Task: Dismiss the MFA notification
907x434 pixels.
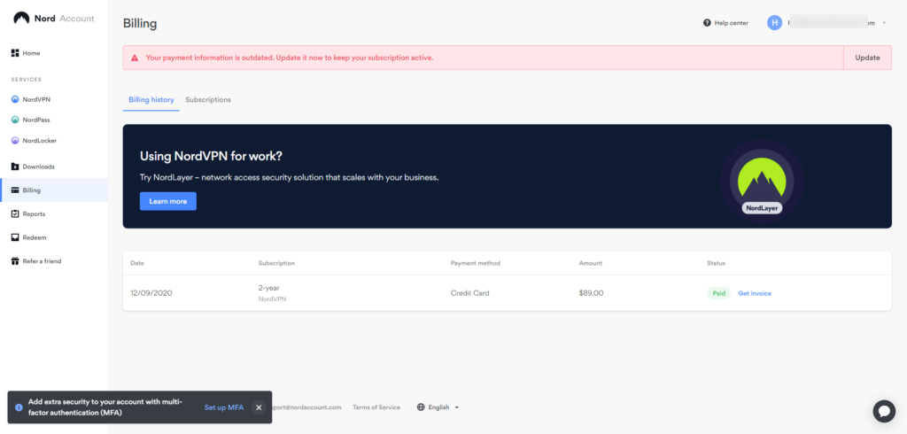Action: point(259,407)
